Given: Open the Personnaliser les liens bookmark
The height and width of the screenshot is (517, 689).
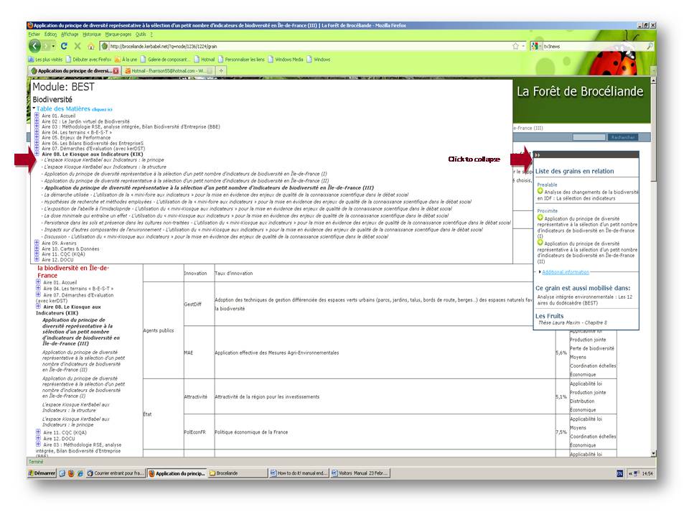Looking at the screenshot, I should 241,60.
